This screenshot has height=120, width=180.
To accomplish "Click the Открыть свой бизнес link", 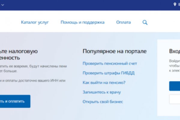I will 103,102.
